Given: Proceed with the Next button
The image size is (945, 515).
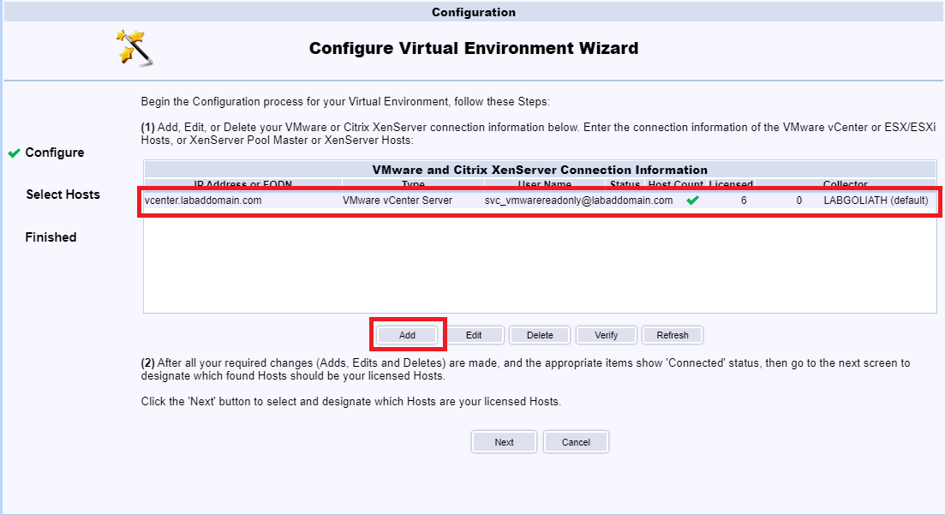Looking at the screenshot, I should click(504, 442).
